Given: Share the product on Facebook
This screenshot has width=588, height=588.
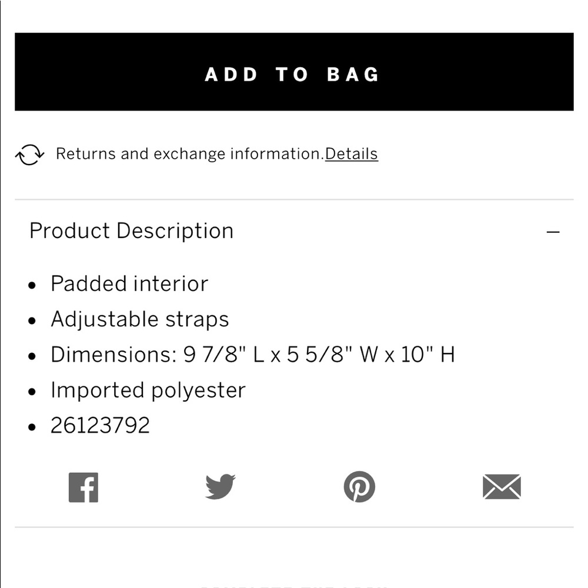Looking at the screenshot, I should [83, 487].
